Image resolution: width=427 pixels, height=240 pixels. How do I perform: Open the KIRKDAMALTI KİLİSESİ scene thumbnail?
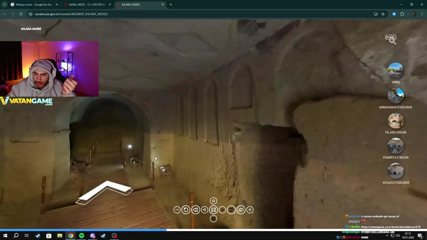tap(396, 96)
